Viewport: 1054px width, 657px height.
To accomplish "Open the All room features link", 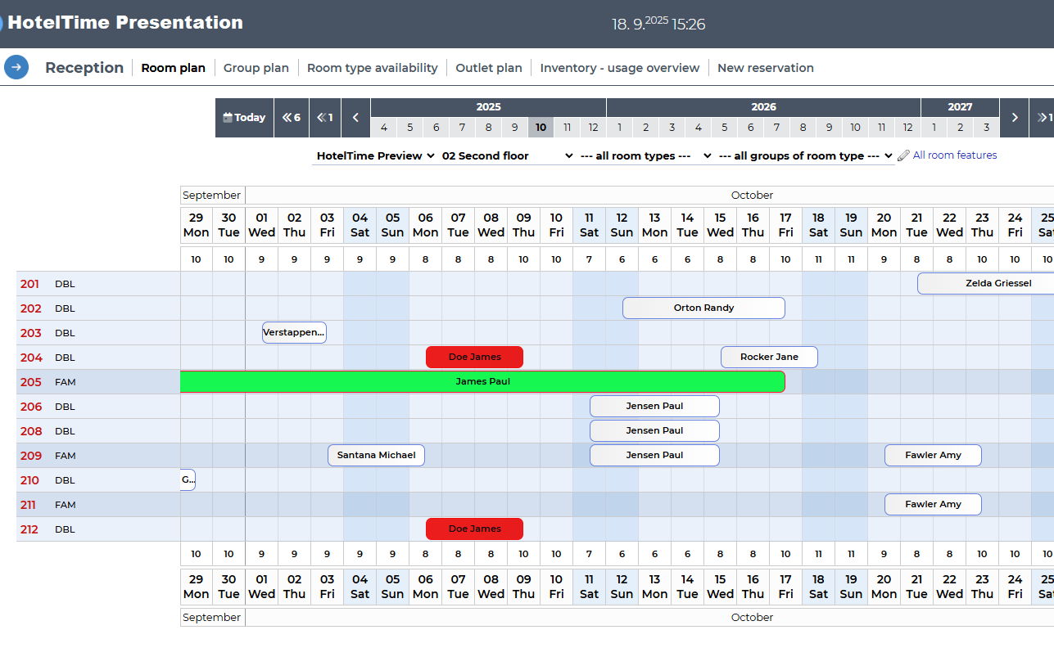I will point(955,155).
